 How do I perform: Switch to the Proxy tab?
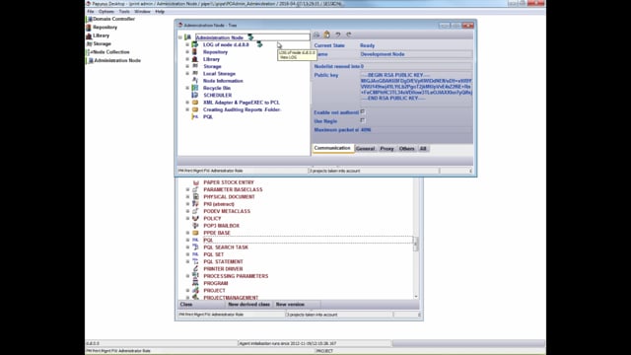tap(386, 149)
